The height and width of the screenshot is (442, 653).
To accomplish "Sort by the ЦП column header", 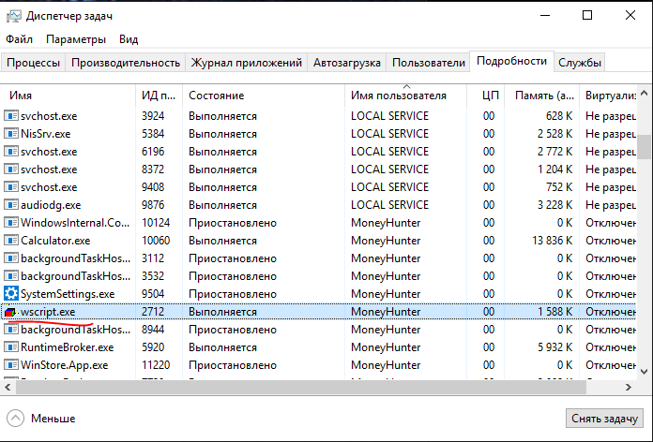I will click(x=486, y=96).
